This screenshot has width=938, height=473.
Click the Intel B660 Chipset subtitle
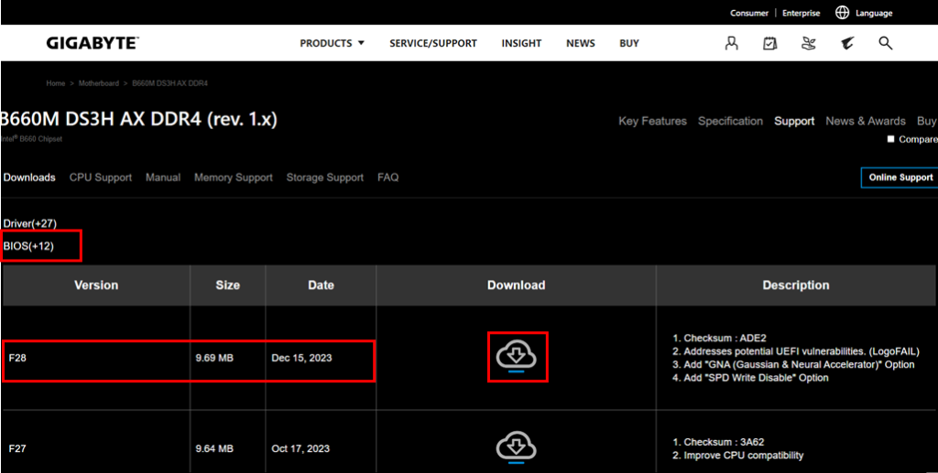pos(31,138)
